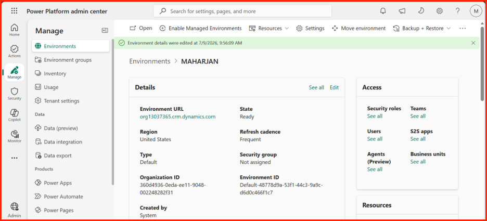Click the moon icon in header

pos(420,11)
